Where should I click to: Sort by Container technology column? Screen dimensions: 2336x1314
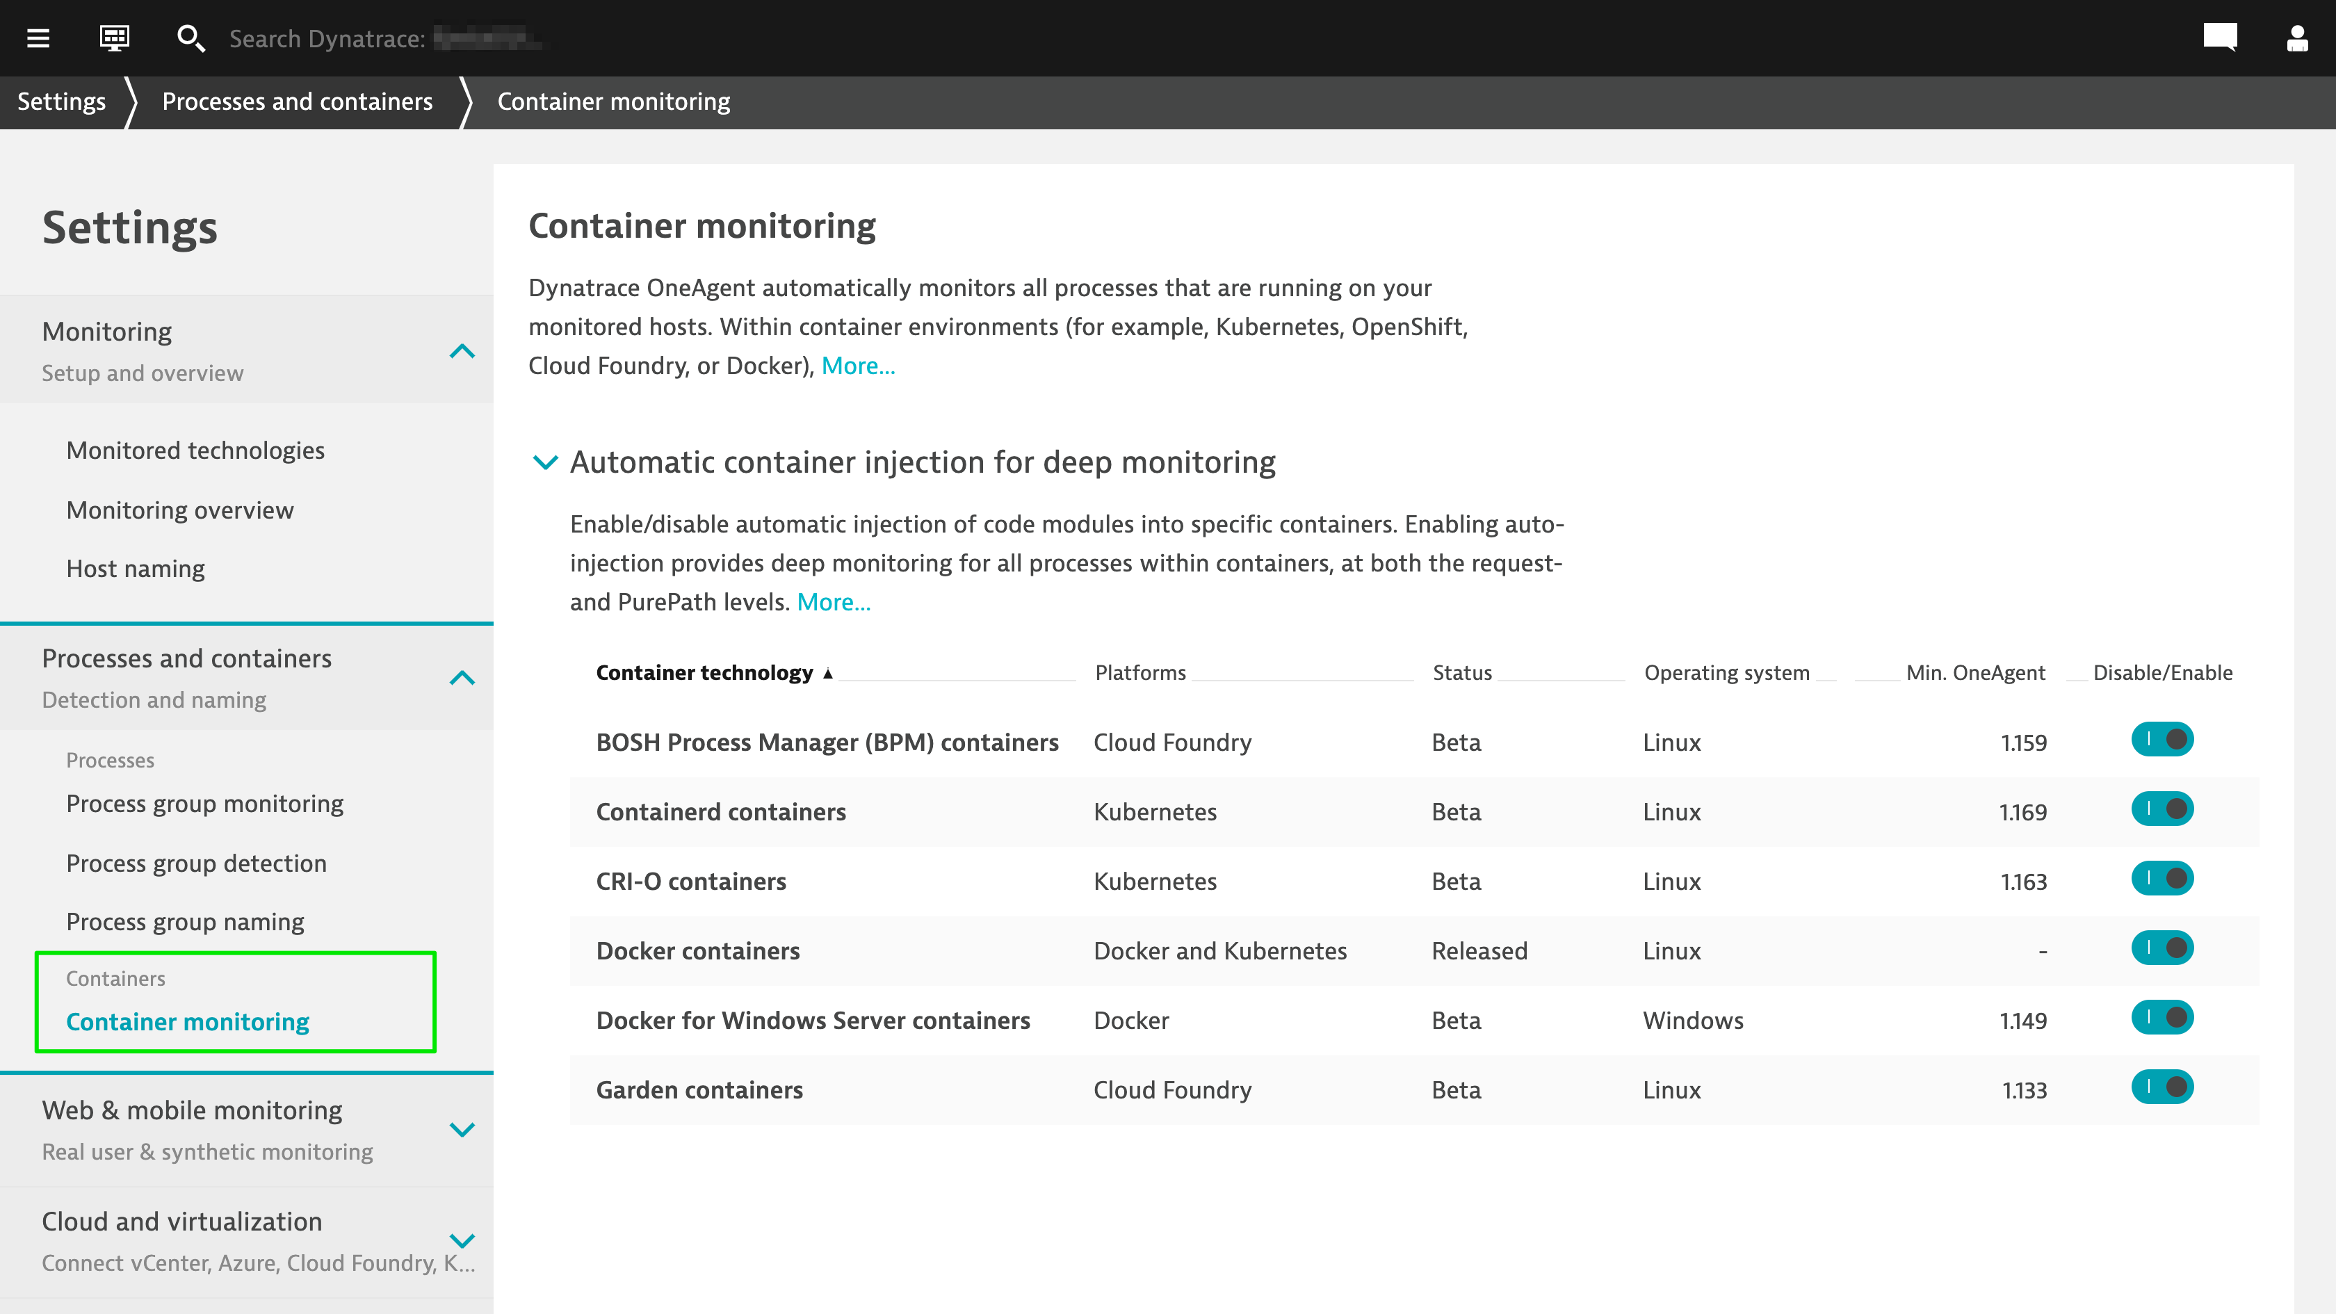point(704,673)
